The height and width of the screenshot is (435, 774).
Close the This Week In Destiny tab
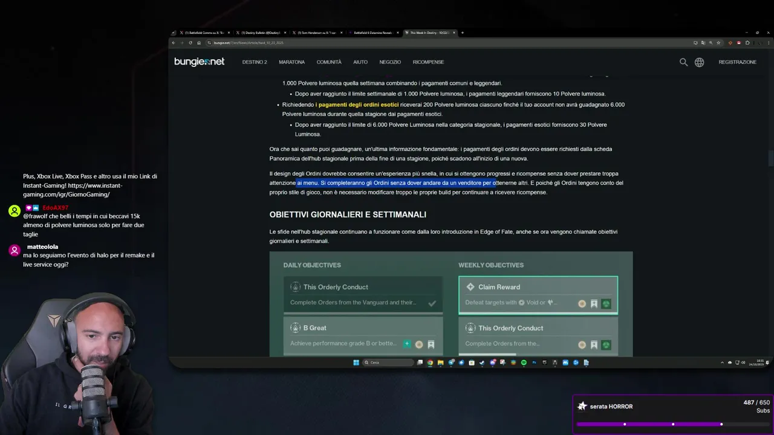(454, 33)
